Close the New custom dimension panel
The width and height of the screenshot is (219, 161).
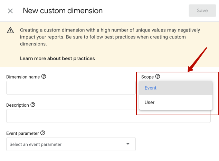click(10, 11)
